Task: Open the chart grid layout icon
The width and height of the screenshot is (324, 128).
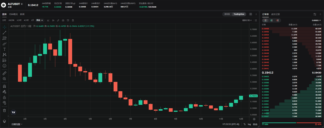Action: 251,14
